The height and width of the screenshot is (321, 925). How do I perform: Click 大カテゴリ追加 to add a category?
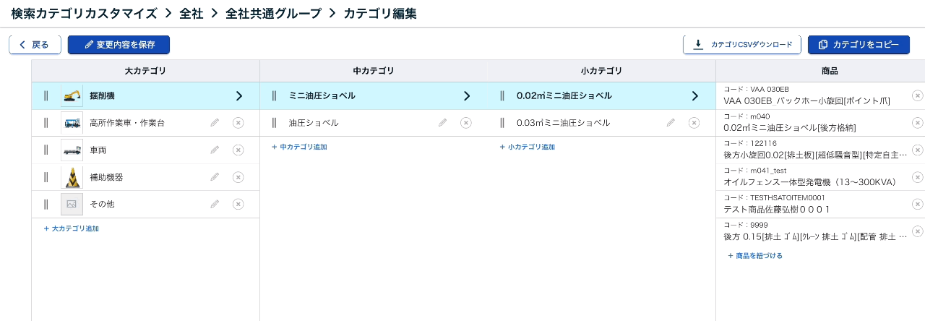(x=72, y=228)
